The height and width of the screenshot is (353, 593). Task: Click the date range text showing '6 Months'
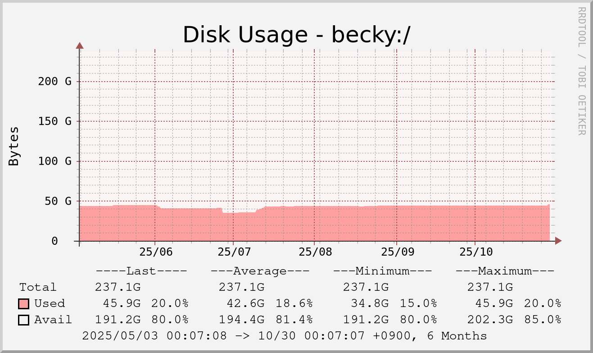tap(464, 336)
